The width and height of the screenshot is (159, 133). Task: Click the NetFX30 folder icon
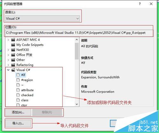point(13,50)
